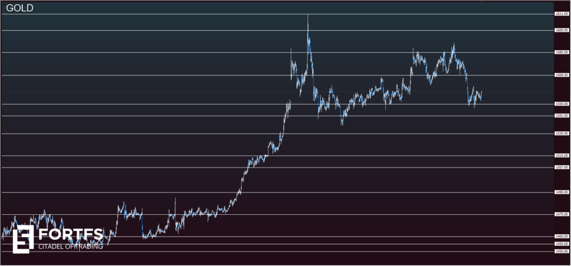Select the 1530.00 price axis label

(561, 134)
